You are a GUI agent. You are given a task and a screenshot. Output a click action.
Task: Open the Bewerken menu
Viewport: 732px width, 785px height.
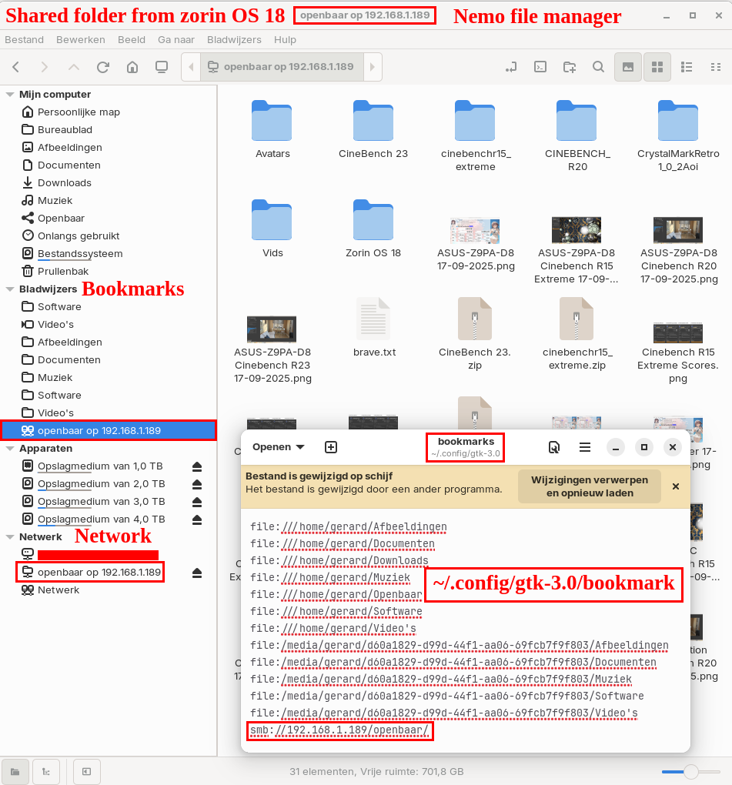pyautogui.click(x=81, y=39)
